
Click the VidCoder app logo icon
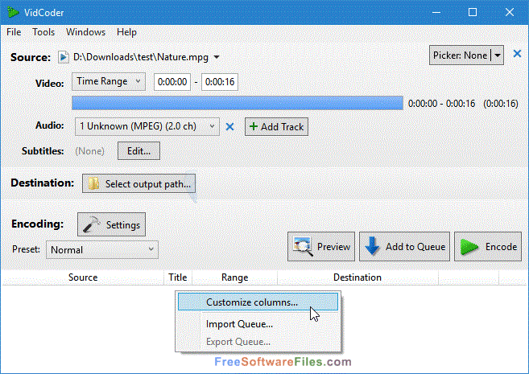(x=13, y=13)
